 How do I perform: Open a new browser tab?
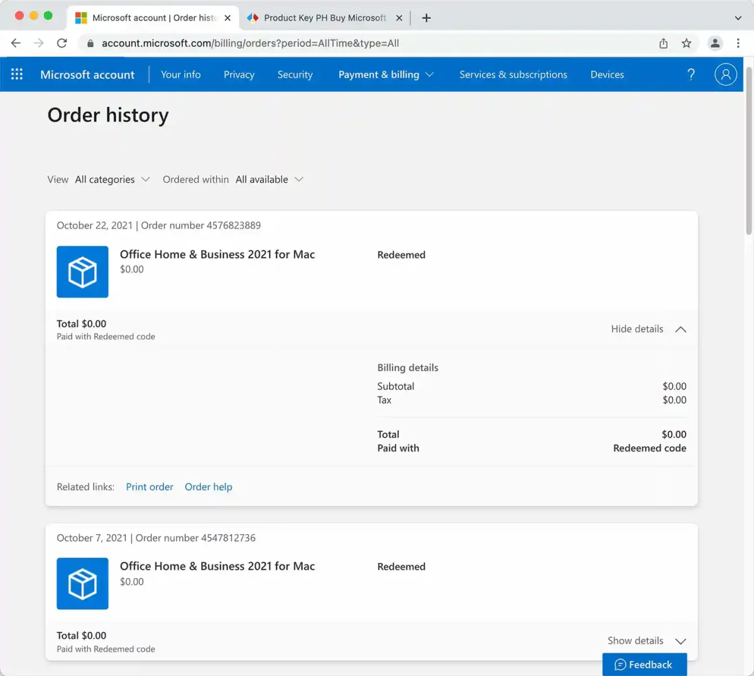[x=426, y=18]
